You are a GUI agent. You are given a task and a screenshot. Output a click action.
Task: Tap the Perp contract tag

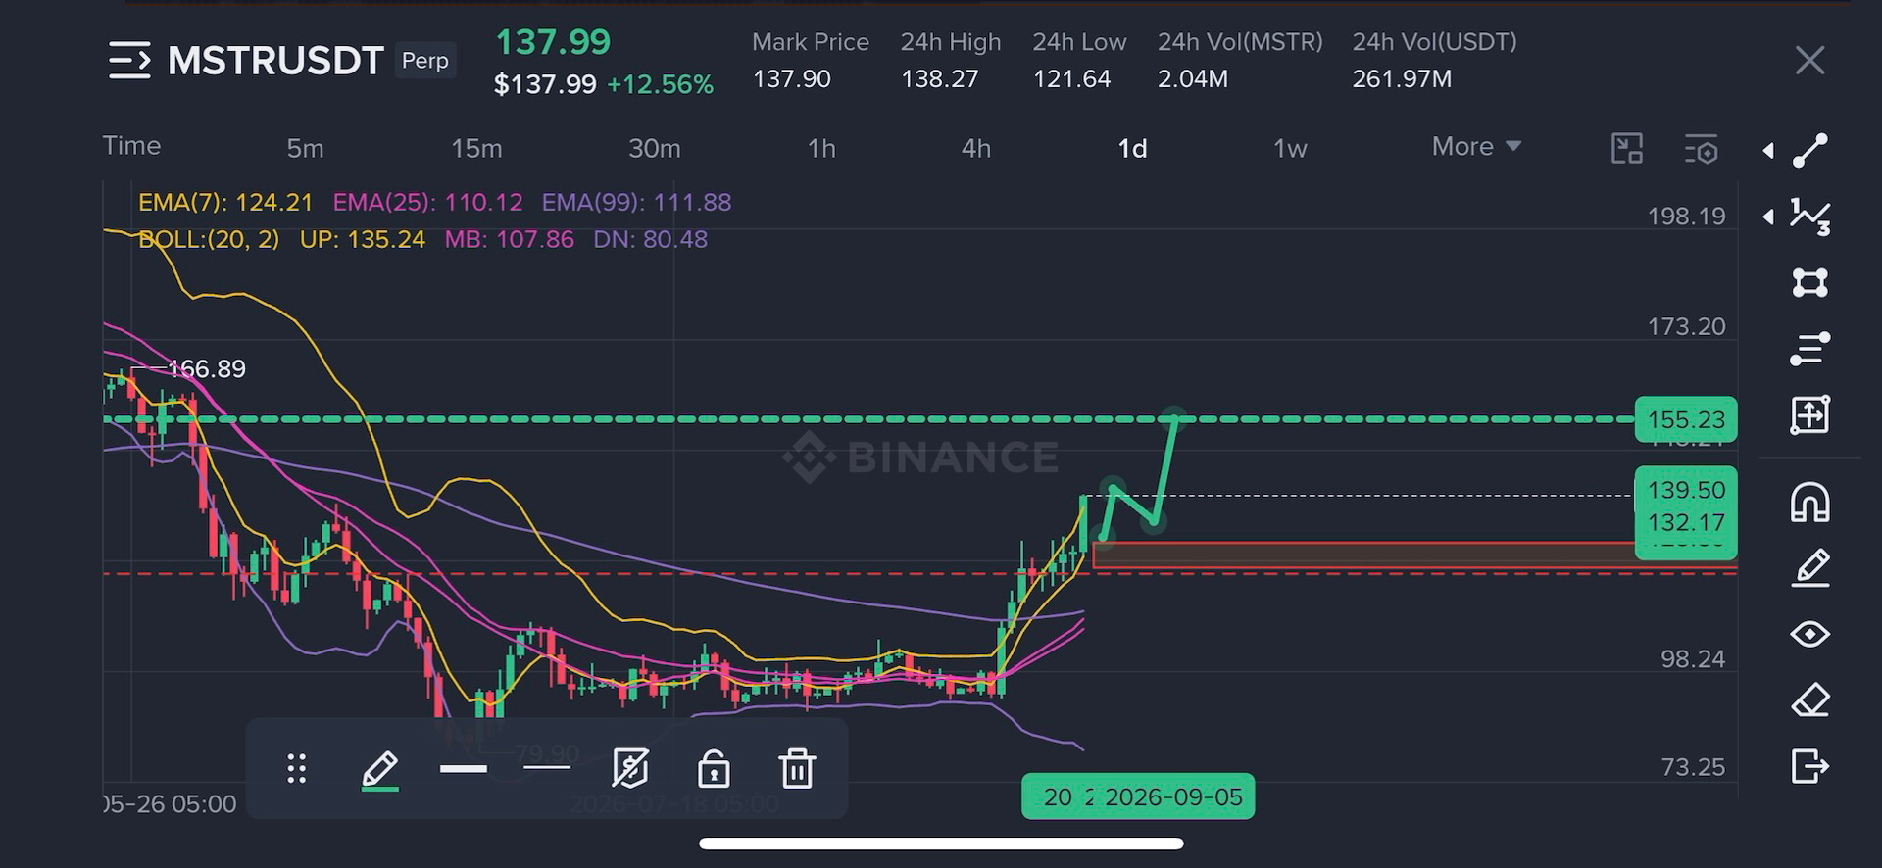[x=424, y=61]
